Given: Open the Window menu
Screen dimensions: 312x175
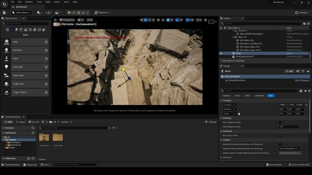Looking at the screenshot, I should (29, 2).
